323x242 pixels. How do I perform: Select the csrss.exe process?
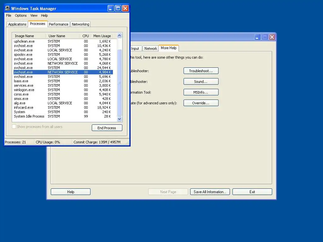[63, 94]
